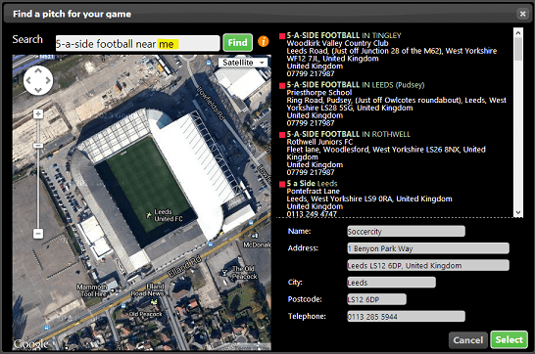The width and height of the screenshot is (535, 354).
Task: Zoom out with the map minus button
Action: (x=38, y=234)
